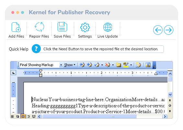Open Select Browse Object circle
Viewport: 183px width, 130px height.
pyautogui.click(x=170, y=106)
